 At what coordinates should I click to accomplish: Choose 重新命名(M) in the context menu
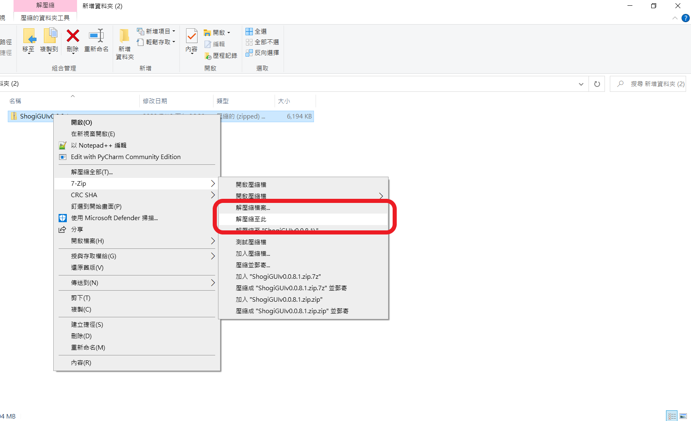click(x=137, y=348)
